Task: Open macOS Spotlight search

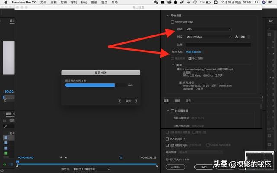Action: [257, 2]
